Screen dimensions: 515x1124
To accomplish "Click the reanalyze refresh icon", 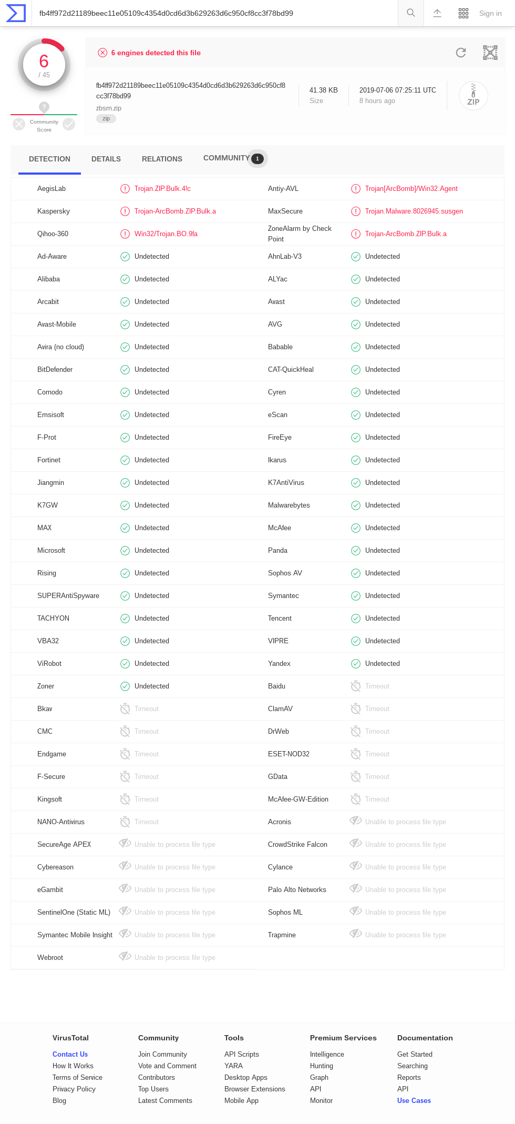I will (461, 53).
